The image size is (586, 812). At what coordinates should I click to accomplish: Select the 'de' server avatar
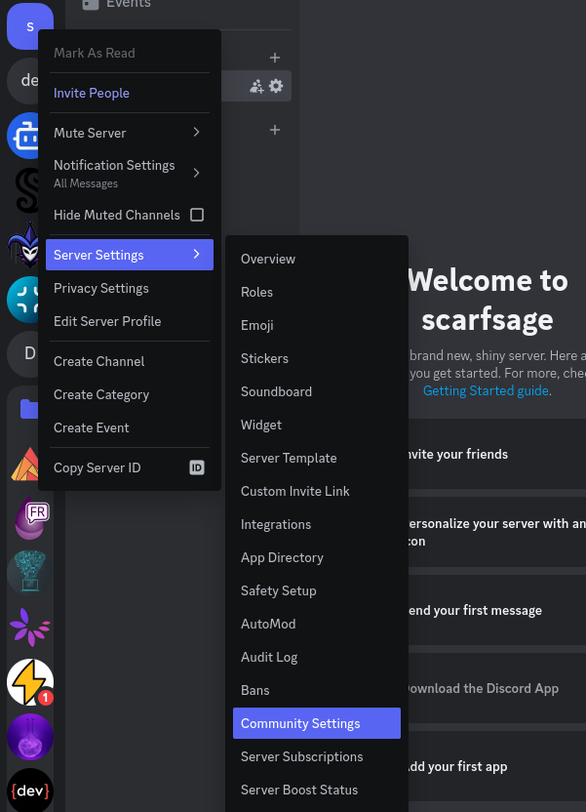(x=22, y=81)
